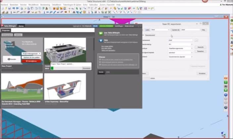Click the first link under the Help section

click(107, 46)
